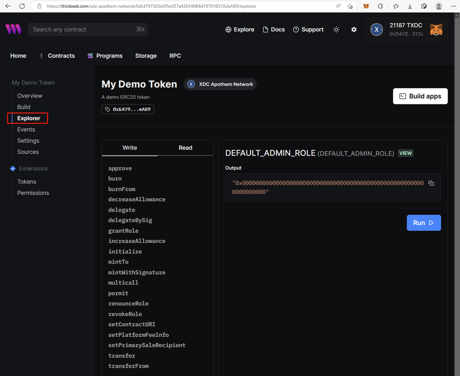
Task: Switch to the Read tab
Action: tap(186, 148)
